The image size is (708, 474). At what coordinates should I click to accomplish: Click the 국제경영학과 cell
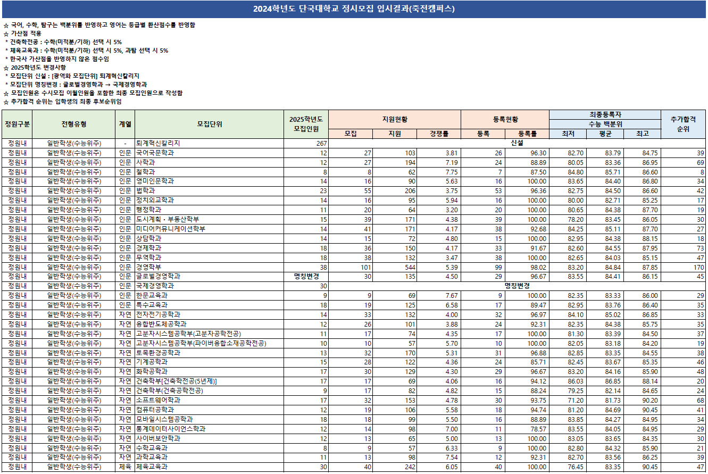pos(210,286)
